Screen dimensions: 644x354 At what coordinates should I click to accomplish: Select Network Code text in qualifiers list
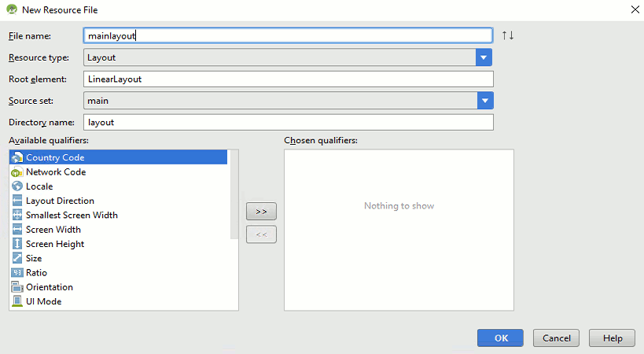click(56, 172)
